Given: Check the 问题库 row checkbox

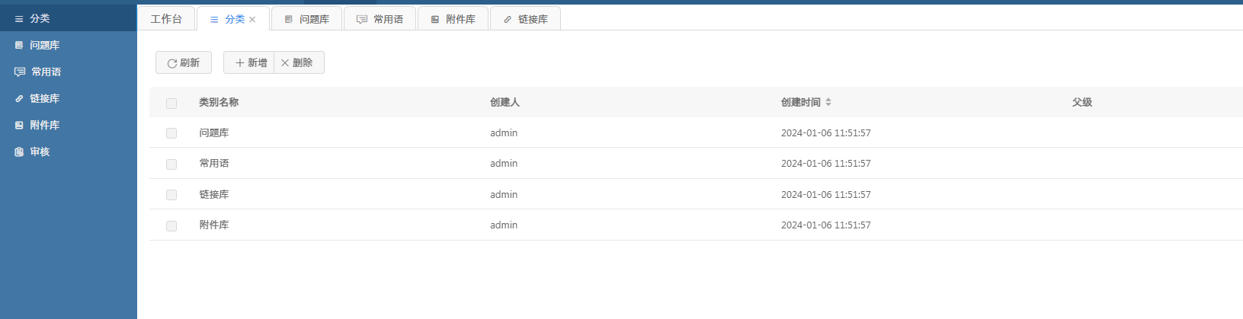Looking at the screenshot, I should (171, 133).
